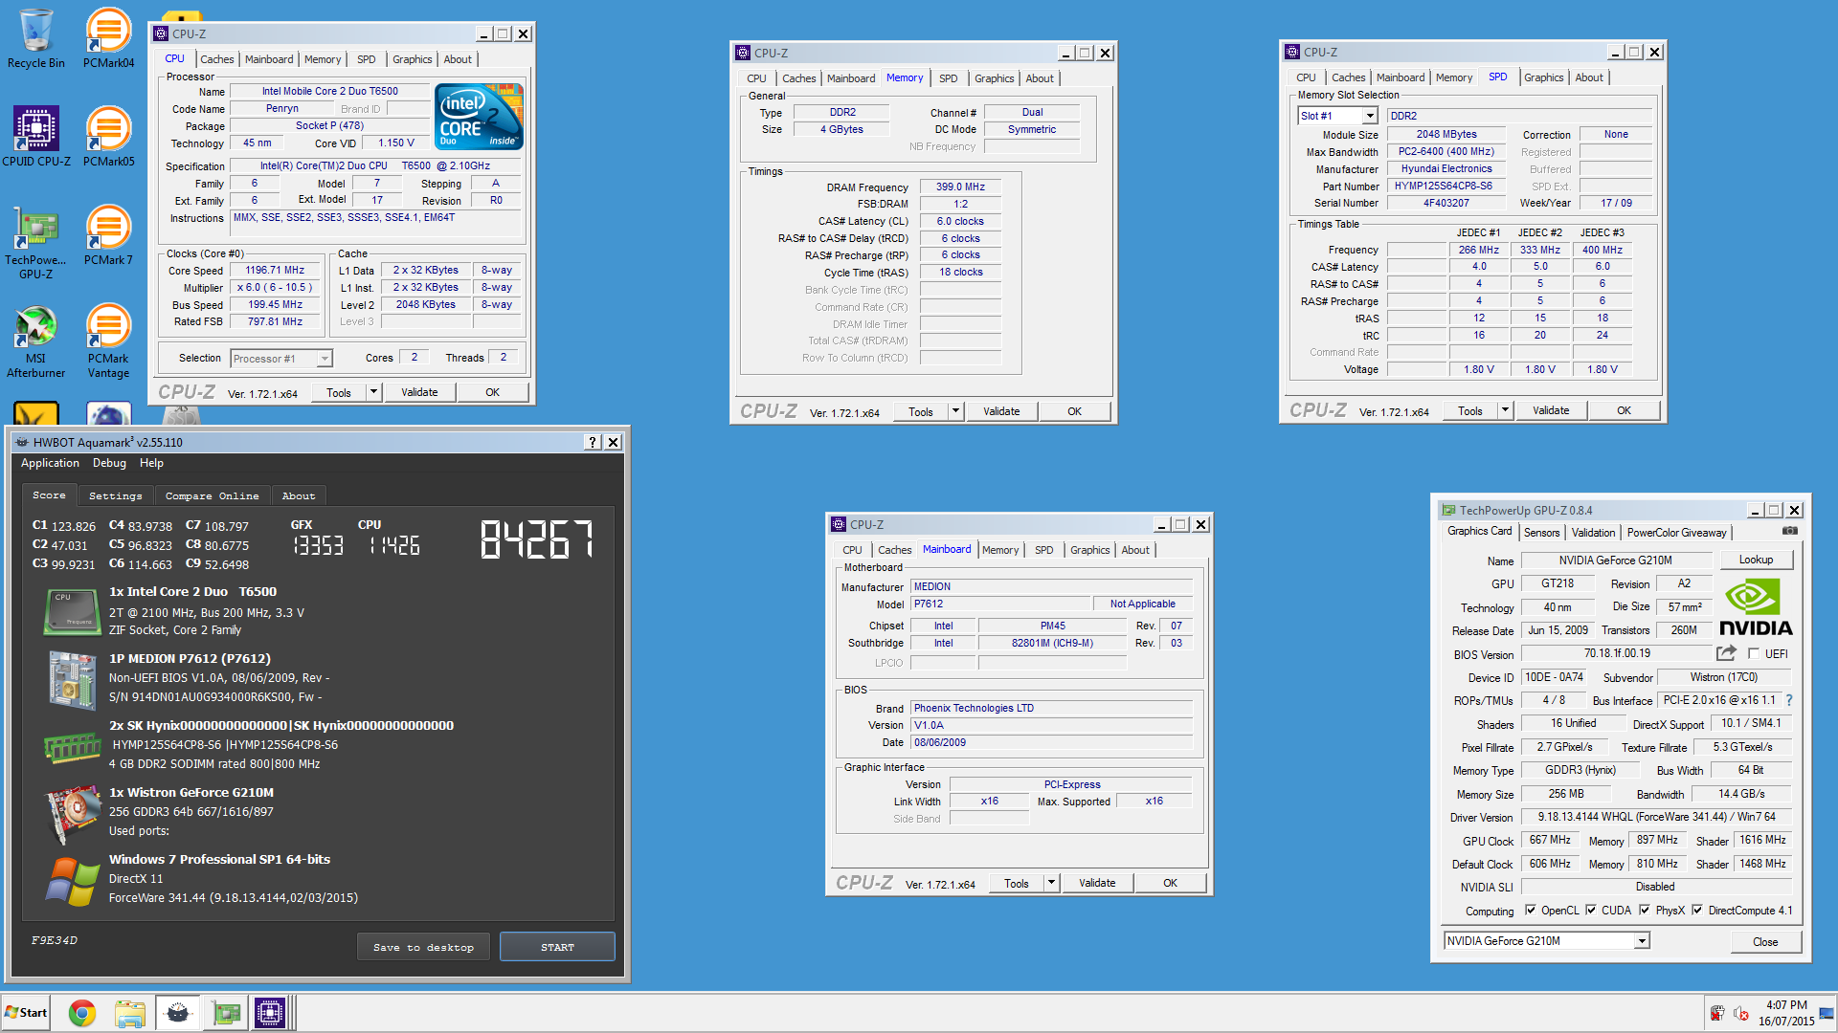Click the processor Name field in CPU-Z
1838x1033 pixels.
click(x=329, y=92)
